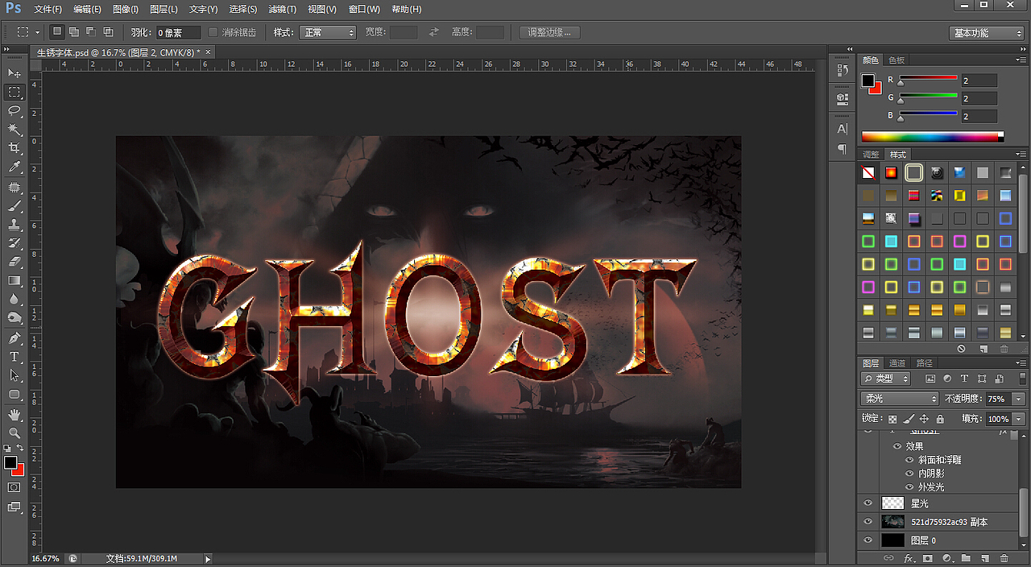Click the trash icon in Layers panel
Image resolution: width=1031 pixels, height=567 pixels.
pyautogui.click(x=1004, y=558)
